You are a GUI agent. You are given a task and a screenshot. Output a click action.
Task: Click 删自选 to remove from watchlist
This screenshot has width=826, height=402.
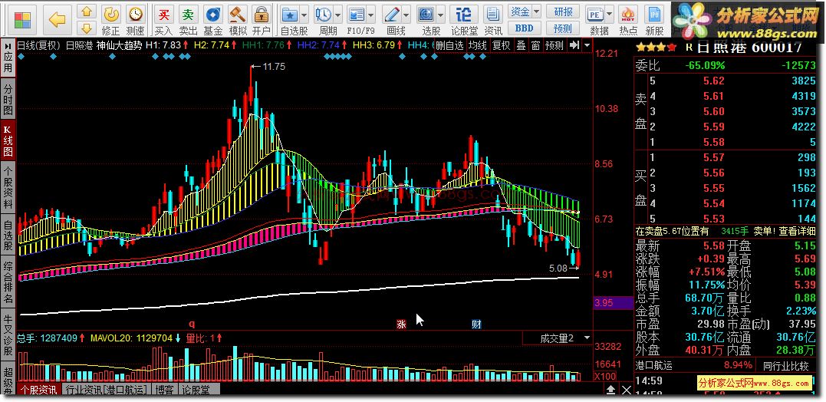449,46
